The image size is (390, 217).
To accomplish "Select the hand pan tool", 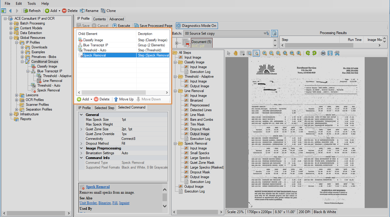I will click(235, 53).
